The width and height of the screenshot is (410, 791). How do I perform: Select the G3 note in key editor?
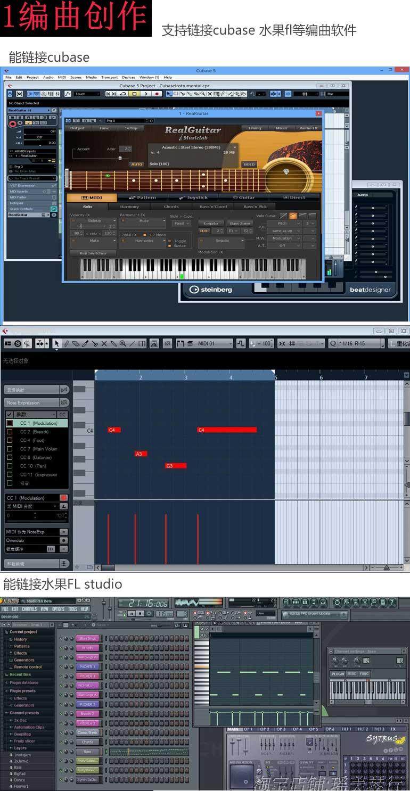tap(176, 466)
